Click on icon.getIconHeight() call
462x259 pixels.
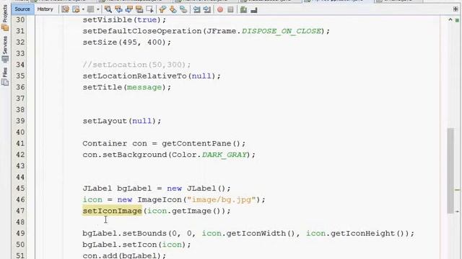(355, 233)
